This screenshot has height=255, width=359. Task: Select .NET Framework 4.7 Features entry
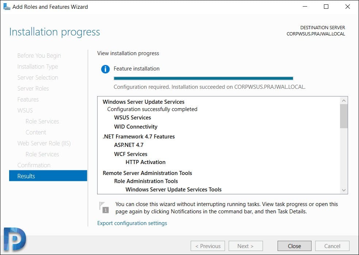pos(139,137)
